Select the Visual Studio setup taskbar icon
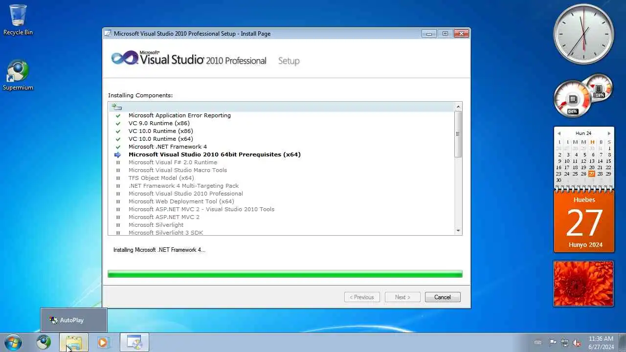626x352 pixels. click(x=134, y=342)
